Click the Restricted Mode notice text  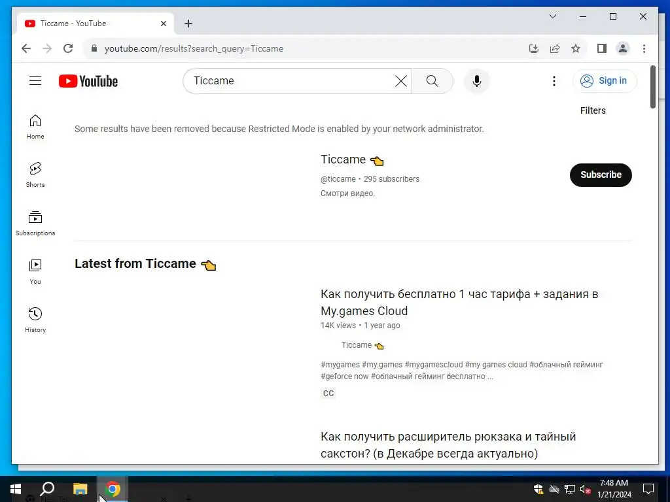pyautogui.click(x=279, y=129)
